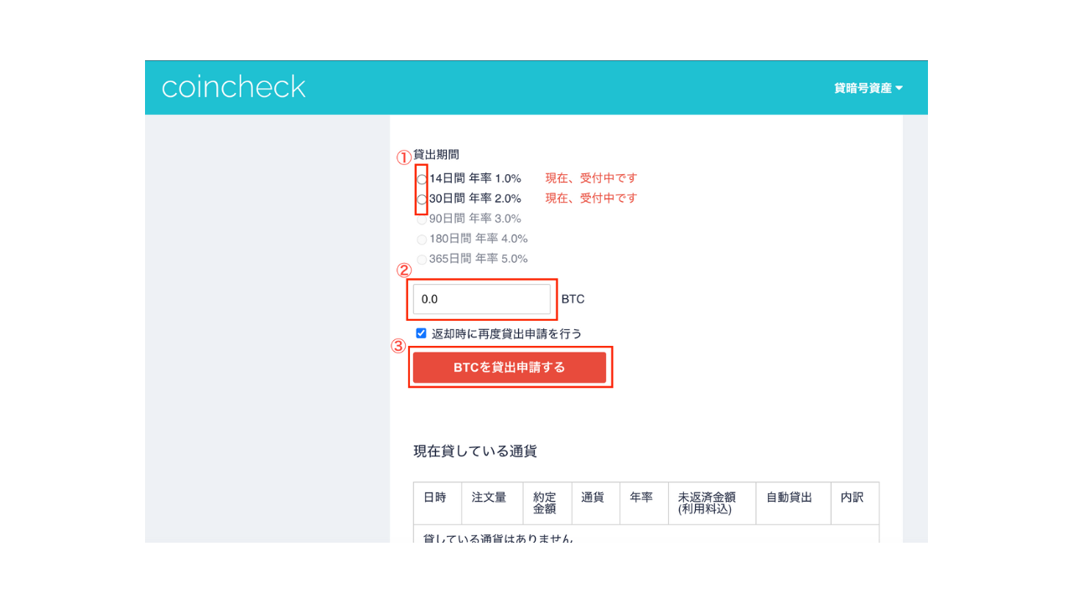Select the 14日間 年率 1.0% lending period

(422, 178)
